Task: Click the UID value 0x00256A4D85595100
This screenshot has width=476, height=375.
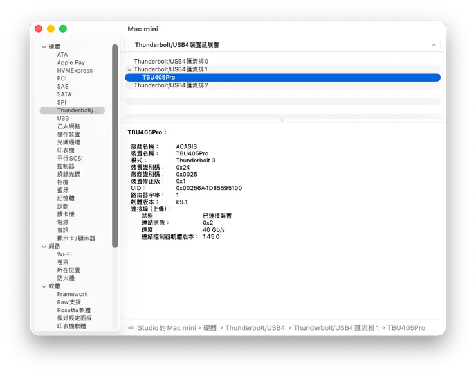Action: [x=209, y=188]
